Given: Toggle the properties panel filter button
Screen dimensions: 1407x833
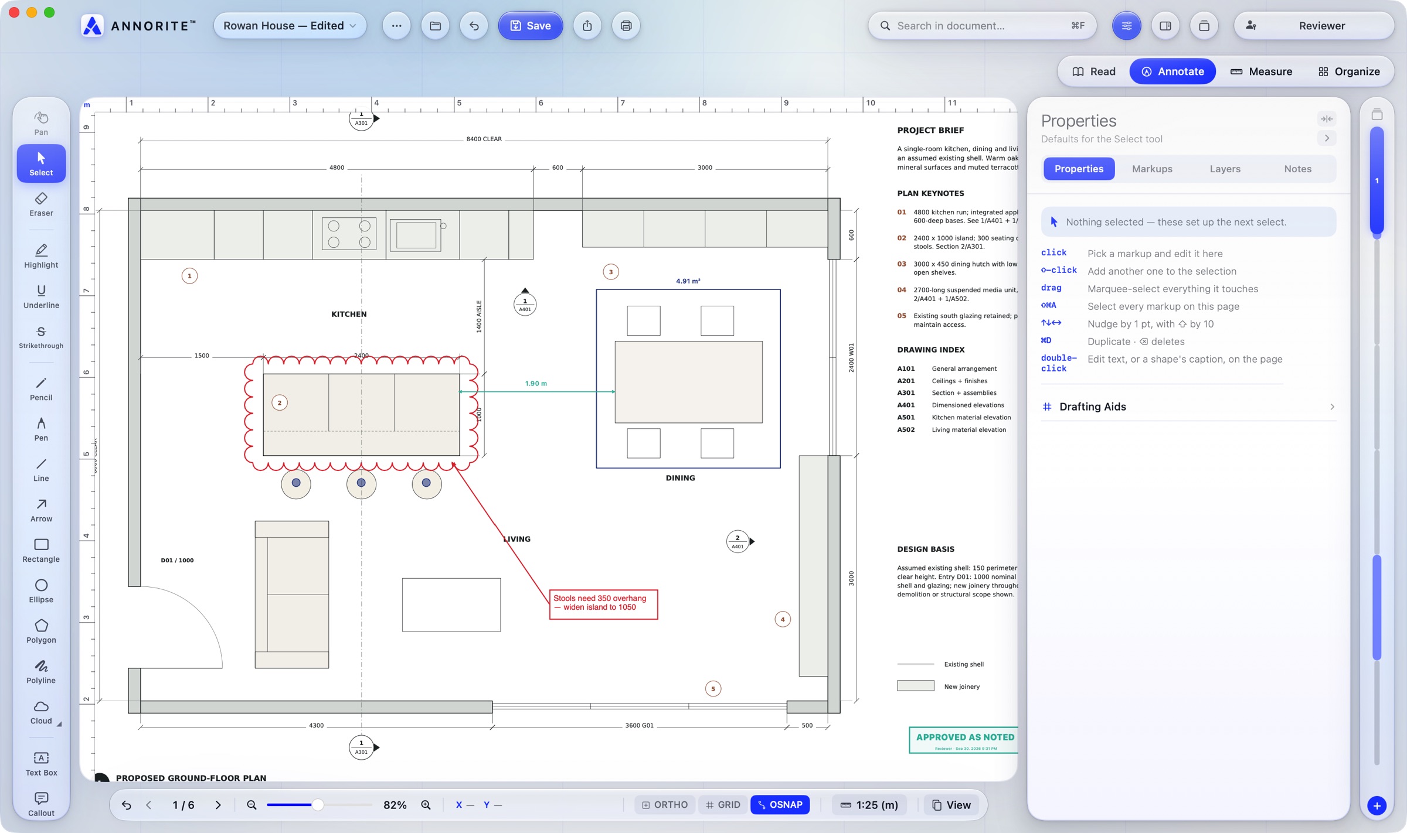Looking at the screenshot, I should point(1126,26).
